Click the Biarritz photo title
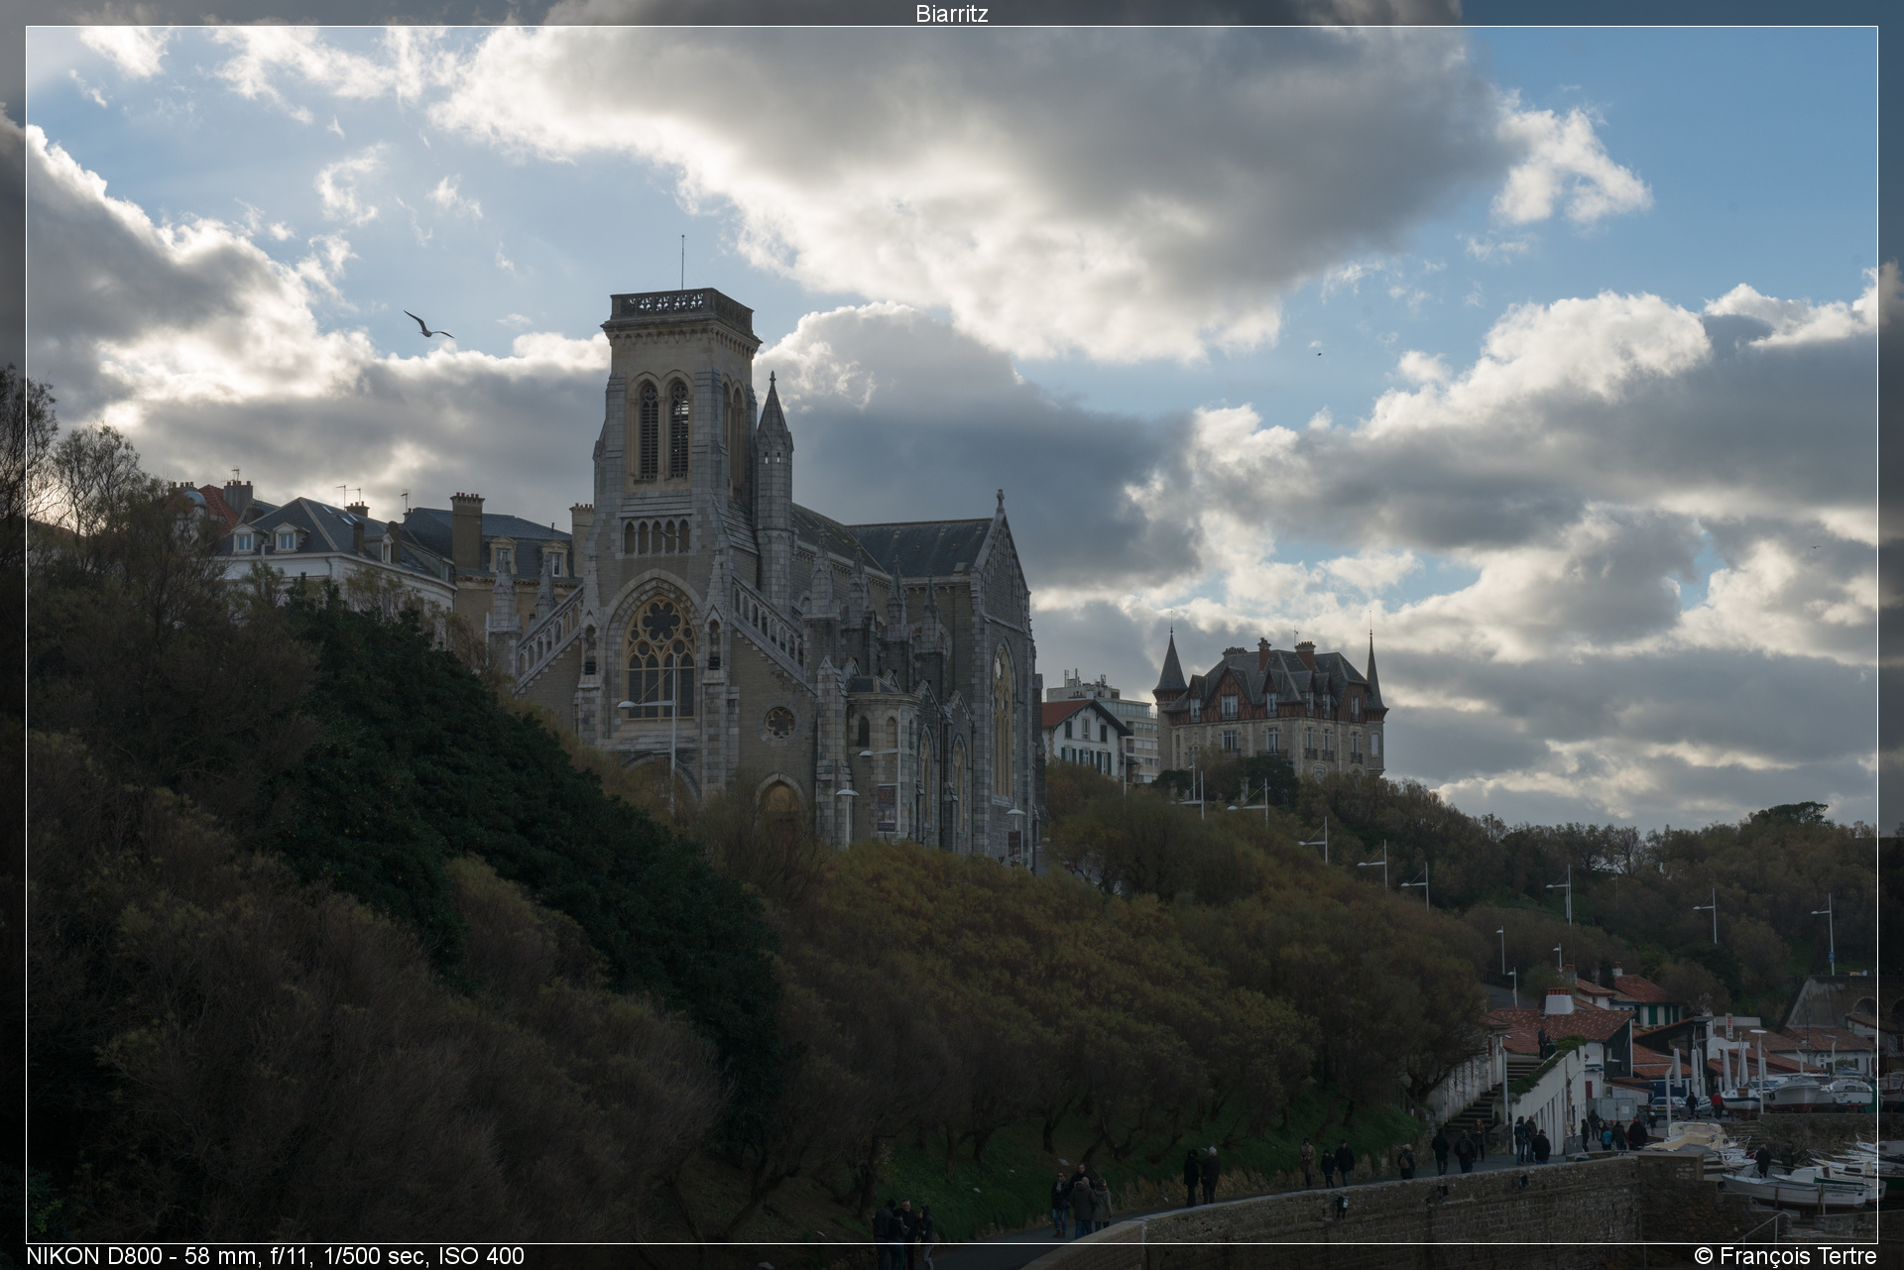The width and height of the screenshot is (1904, 1270). (x=951, y=13)
